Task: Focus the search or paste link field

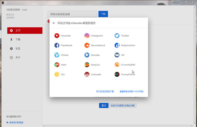Action: 72,14
